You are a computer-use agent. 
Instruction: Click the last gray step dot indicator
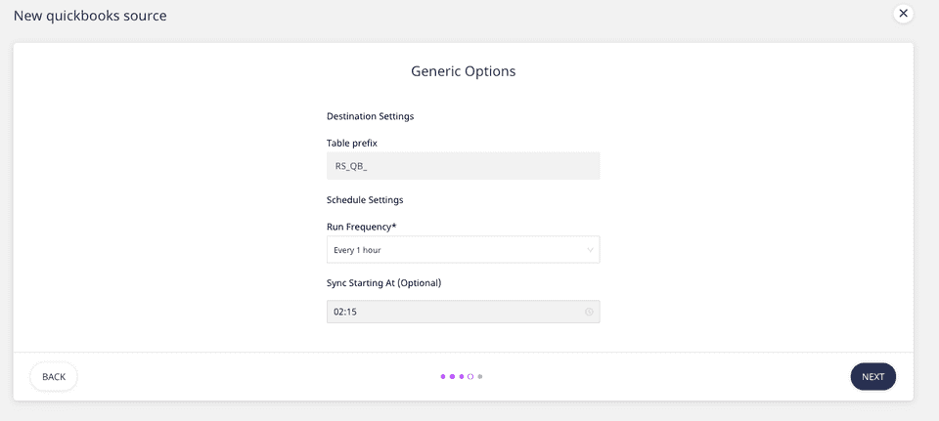(x=480, y=376)
